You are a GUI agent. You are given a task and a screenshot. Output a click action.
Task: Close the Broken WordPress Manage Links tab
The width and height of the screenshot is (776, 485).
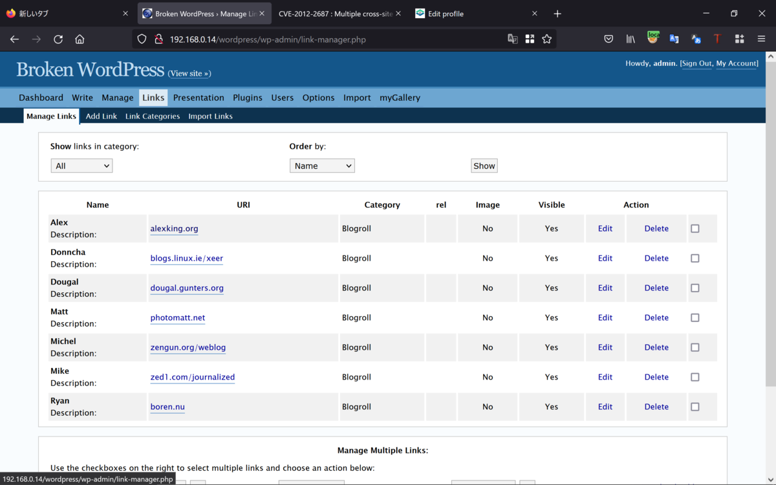tap(262, 14)
